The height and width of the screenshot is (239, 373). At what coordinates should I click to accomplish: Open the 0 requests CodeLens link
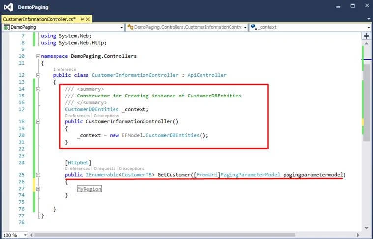pos(105,169)
